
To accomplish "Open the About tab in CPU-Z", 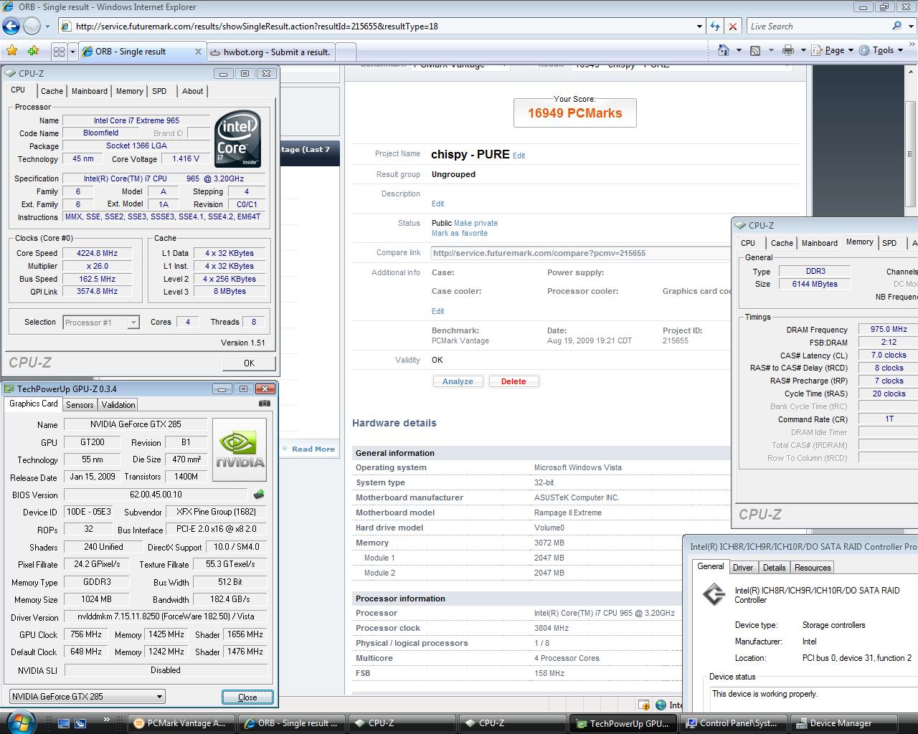I will (x=192, y=91).
